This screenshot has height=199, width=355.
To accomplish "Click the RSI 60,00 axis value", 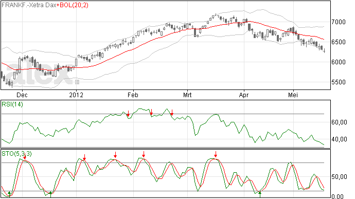I will pyautogui.click(x=339, y=122).
